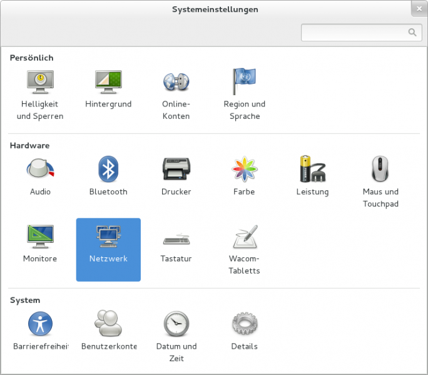Close the Systemeinstellungen window
428x375 pixels.
(x=419, y=9)
